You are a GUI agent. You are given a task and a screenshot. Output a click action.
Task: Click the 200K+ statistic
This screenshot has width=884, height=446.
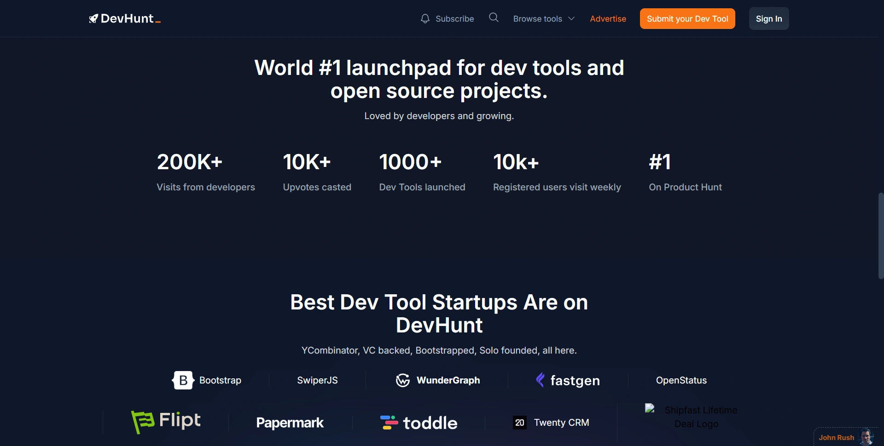pos(190,162)
